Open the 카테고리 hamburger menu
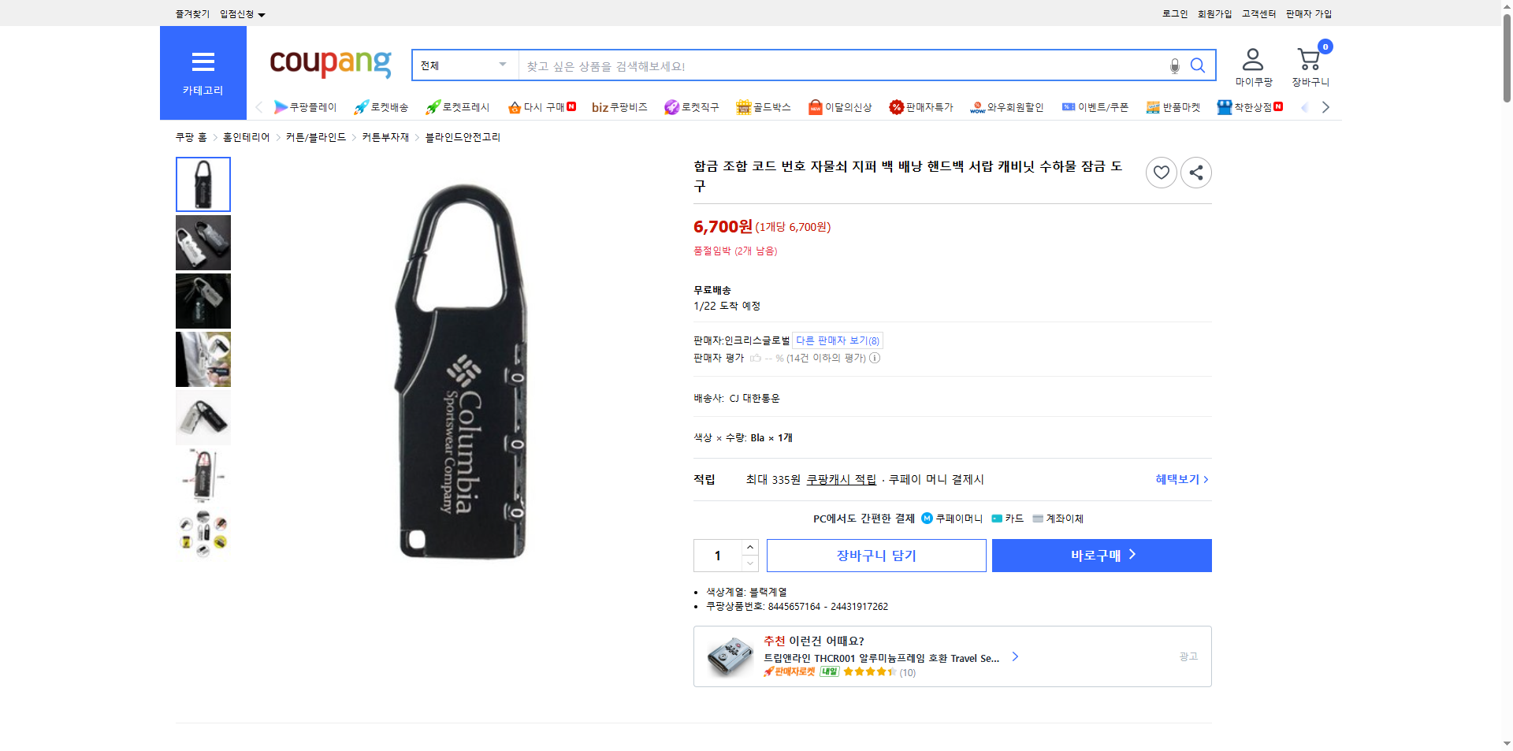The image size is (1513, 751). pyautogui.click(x=203, y=63)
